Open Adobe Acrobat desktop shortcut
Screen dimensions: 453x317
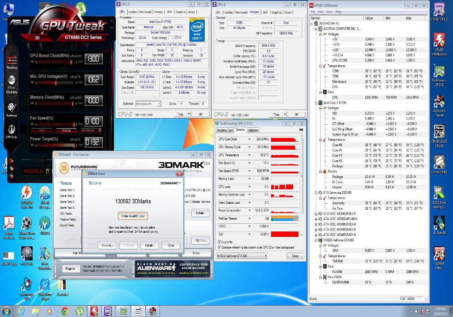(x=9, y=227)
